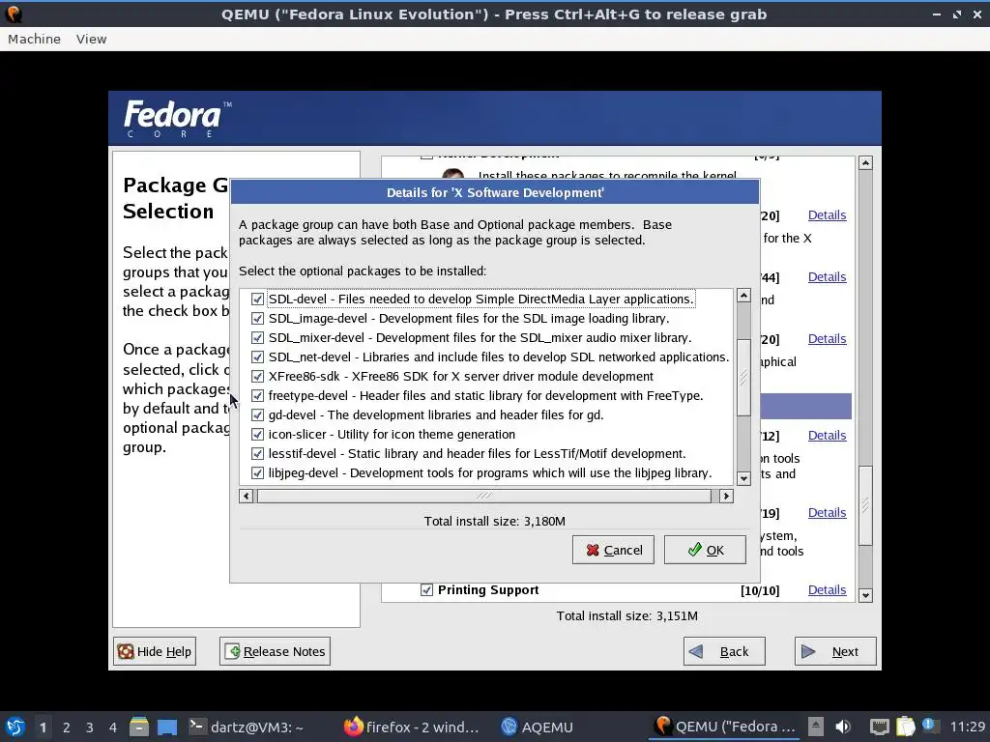Switch to AQEMU taskbar entry
This screenshot has width=990, height=742.
tap(538, 727)
